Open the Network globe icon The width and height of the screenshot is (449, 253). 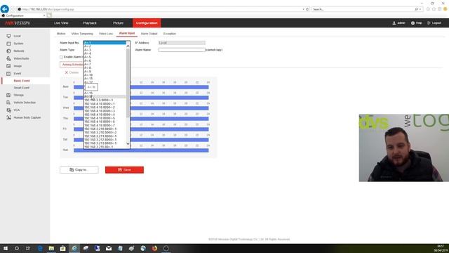pyautogui.click(x=8, y=51)
